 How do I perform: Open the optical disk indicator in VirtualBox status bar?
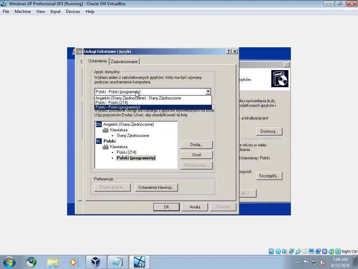click(278, 251)
